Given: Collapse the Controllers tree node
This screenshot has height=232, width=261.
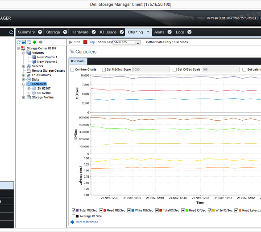Looking at the screenshot, I should pos(24,84).
